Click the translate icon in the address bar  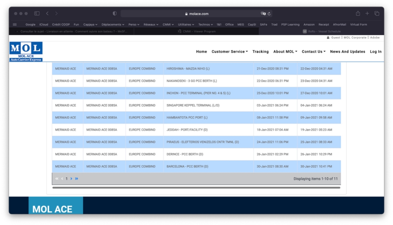click(263, 13)
